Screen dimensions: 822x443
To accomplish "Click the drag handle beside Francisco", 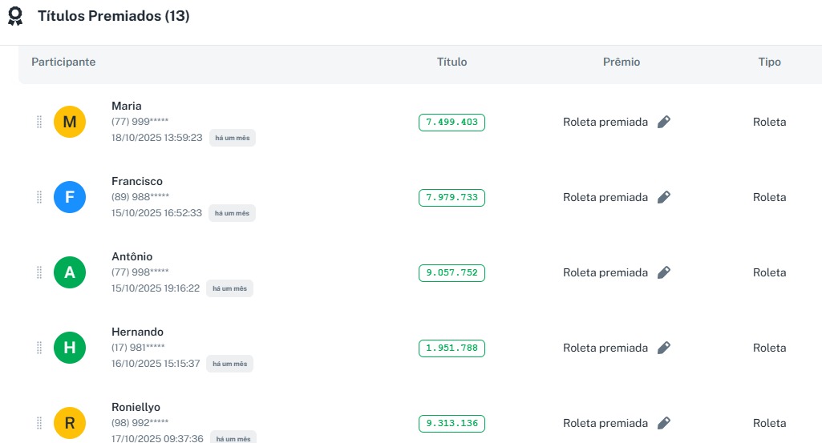I will pos(38,197).
